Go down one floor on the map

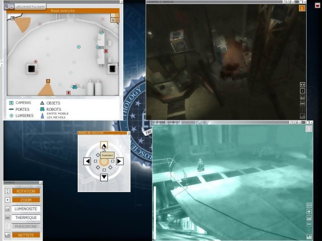(x=117, y=15)
